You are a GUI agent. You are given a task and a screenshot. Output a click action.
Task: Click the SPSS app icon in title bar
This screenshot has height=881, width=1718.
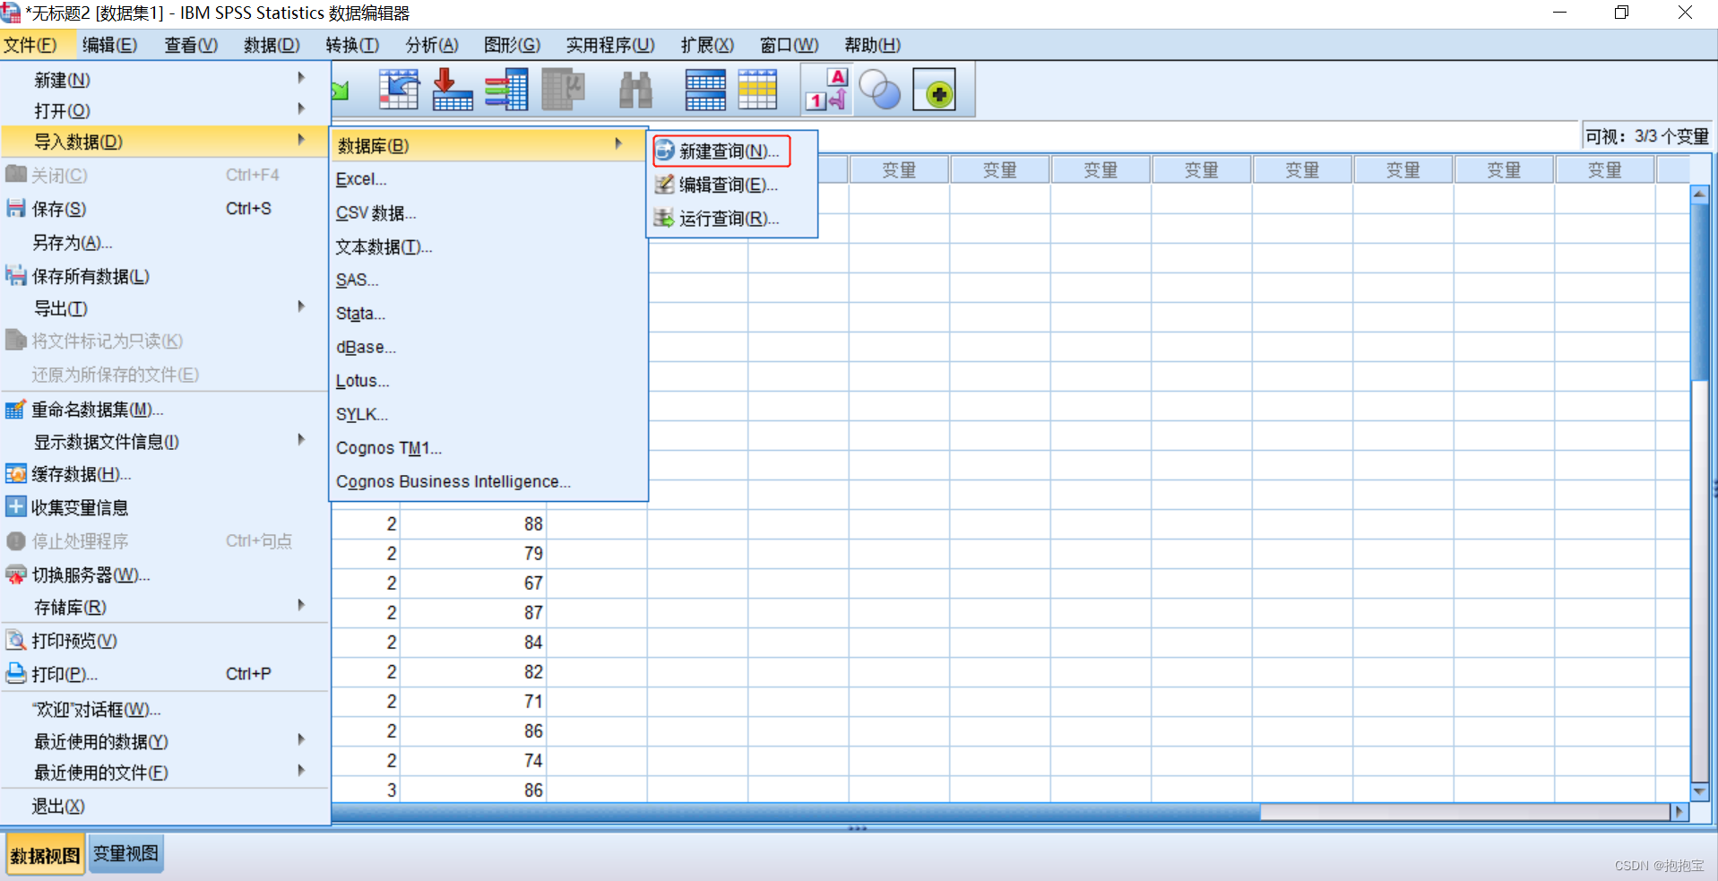pos(11,13)
